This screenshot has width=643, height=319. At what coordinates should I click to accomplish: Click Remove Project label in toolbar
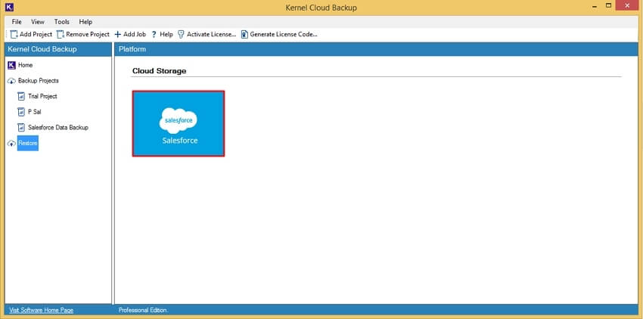(x=88, y=35)
